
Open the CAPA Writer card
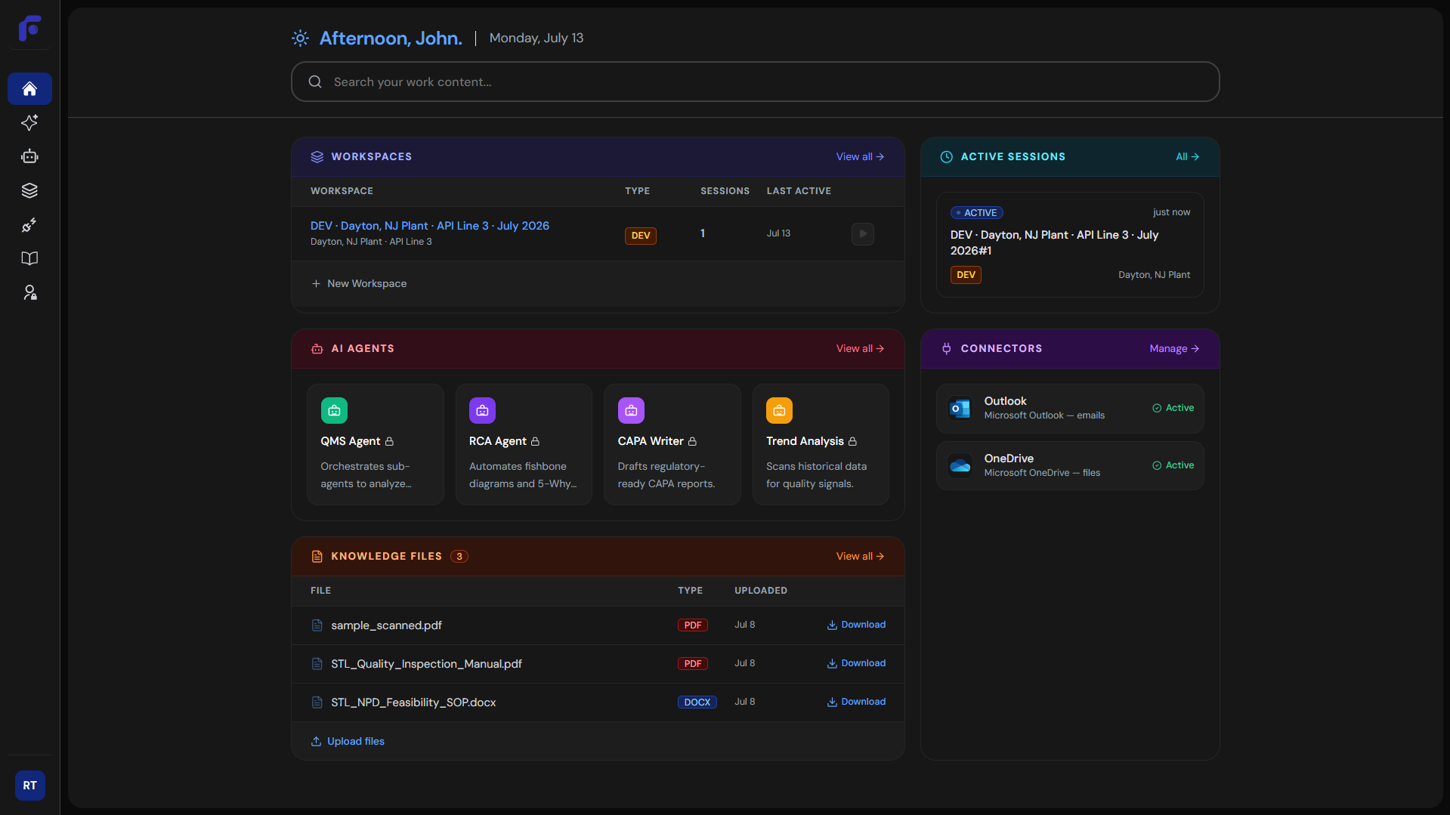coord(672,445)
